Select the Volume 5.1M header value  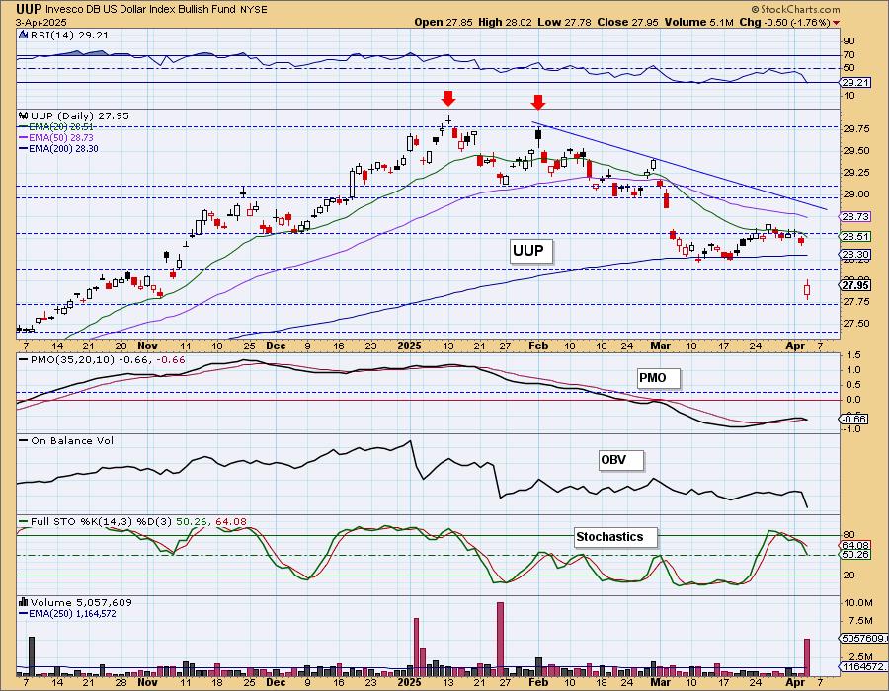click(699, 22)
